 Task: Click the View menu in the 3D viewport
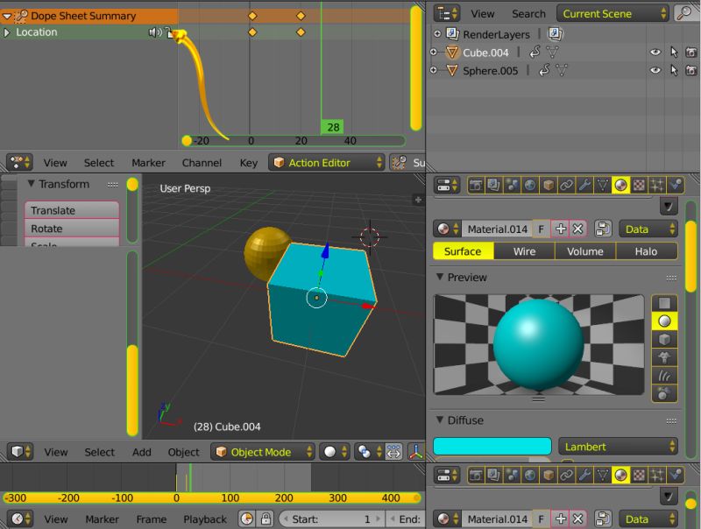tap(55, 452)
